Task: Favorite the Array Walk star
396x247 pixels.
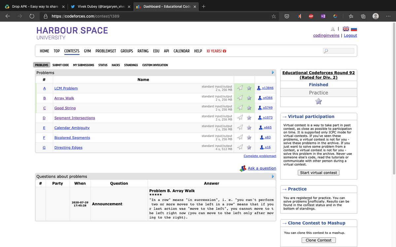Action: coord(249,98)
